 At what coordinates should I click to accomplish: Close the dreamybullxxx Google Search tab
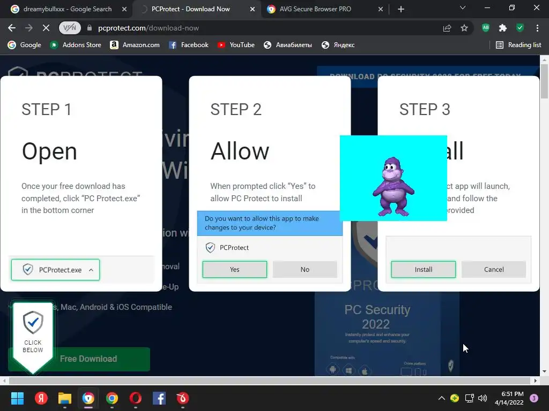point(124,10)
